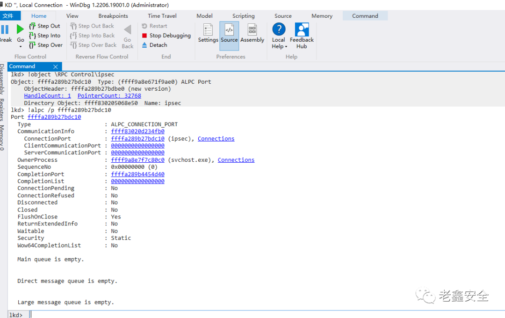Close the Command window tab
Screen dimensions: 505x318
(x=55, y=67)
